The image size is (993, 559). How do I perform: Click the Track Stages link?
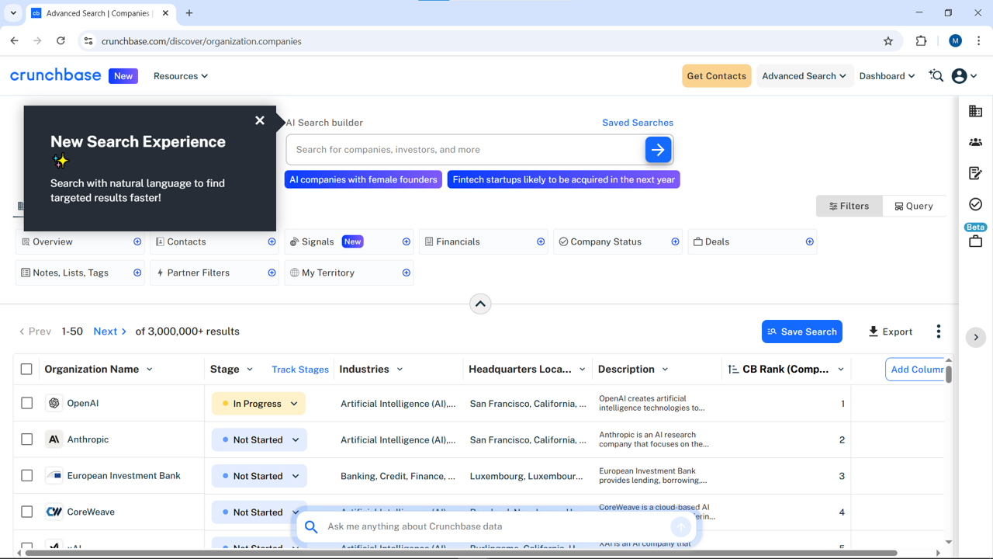[x=300, y=370]
